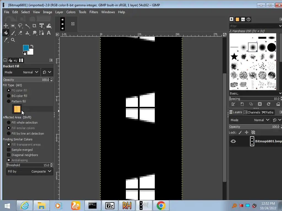Select the Rectangle Select tool
This screenshot has height=211, width=282.
[13, 26]
